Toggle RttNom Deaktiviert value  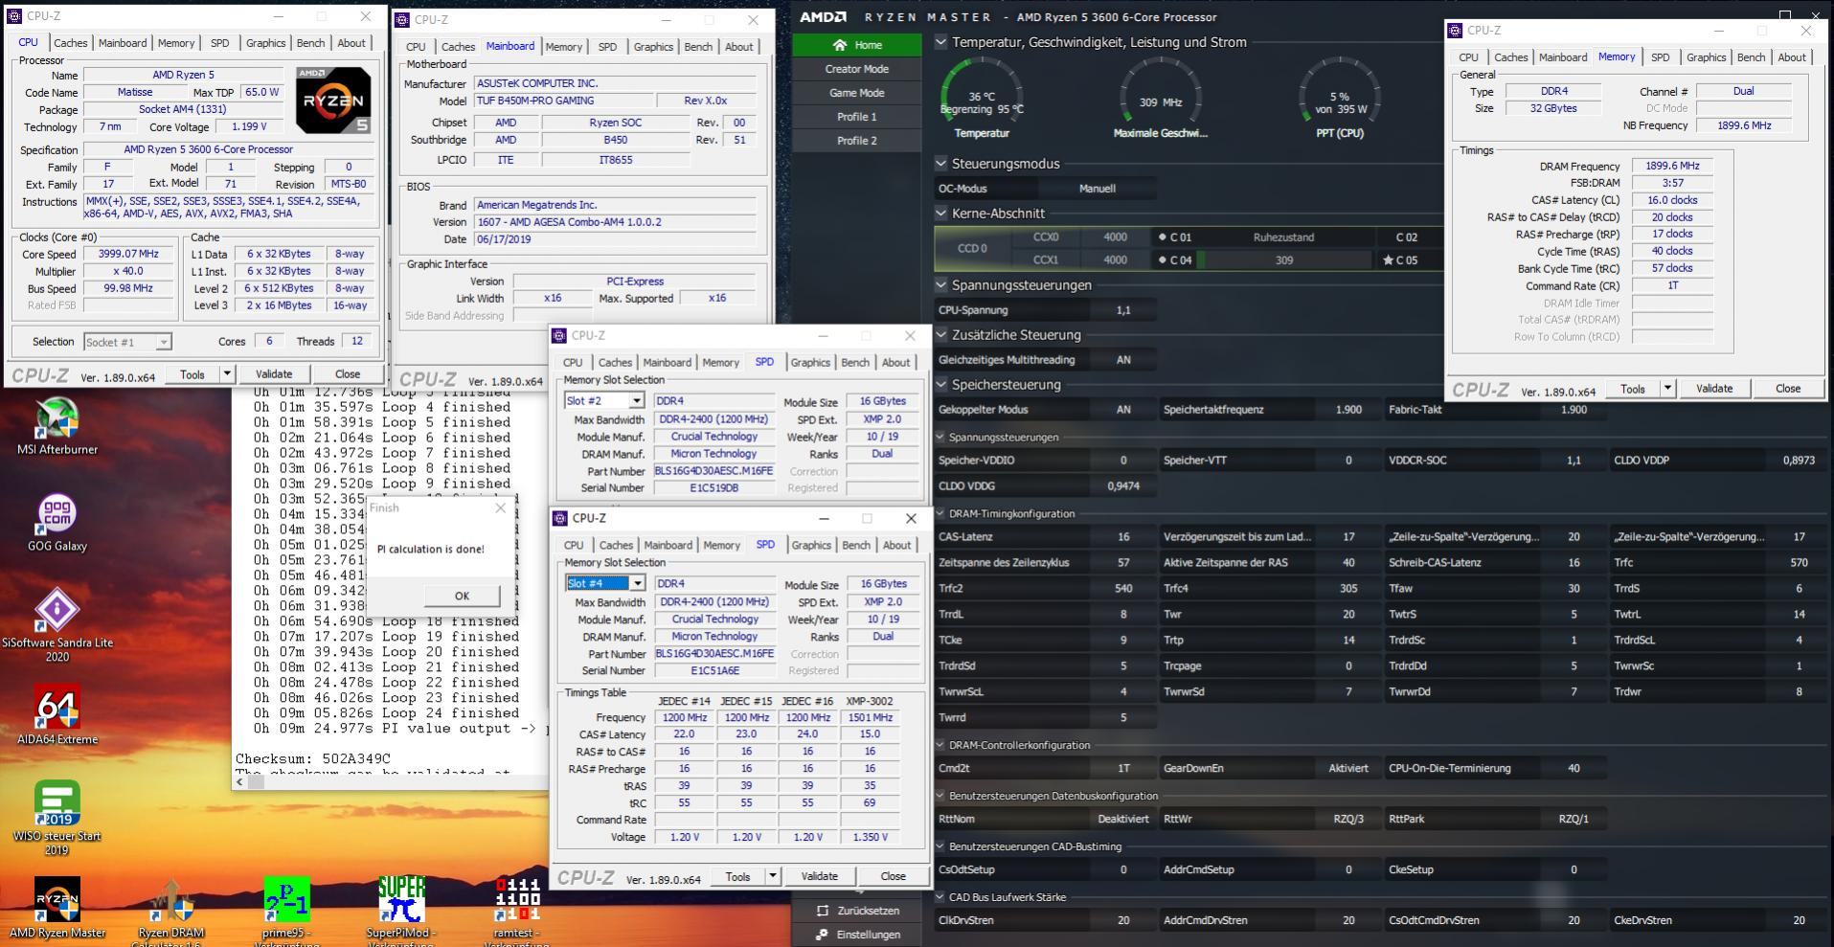(1123, 819)
